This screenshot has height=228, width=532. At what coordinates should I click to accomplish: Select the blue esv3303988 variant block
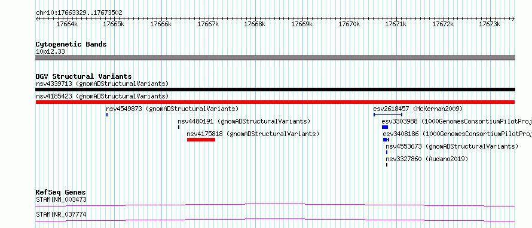click(385, 127)
